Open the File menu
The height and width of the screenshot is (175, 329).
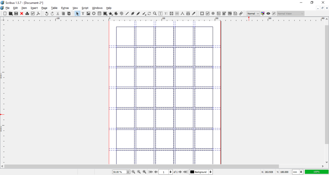pyautogui.click(x=8, y=8)
